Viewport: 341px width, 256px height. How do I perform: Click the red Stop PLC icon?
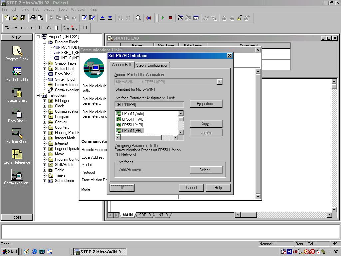[170, 18]
